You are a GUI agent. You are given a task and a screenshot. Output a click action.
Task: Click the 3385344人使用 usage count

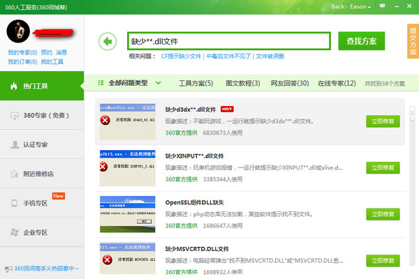(223, 179)
